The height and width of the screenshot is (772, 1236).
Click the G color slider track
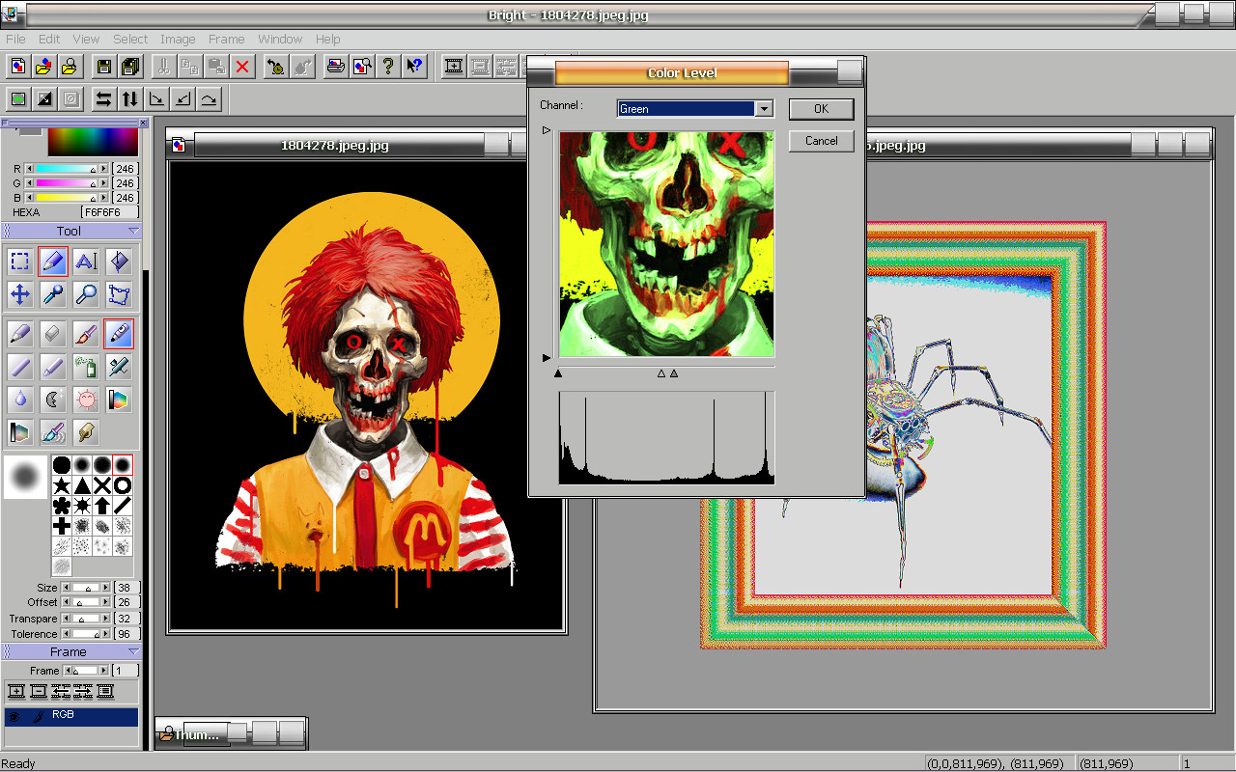68,183
